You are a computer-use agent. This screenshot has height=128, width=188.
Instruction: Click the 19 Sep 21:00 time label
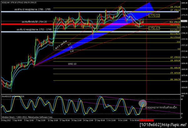click(76, 120)
